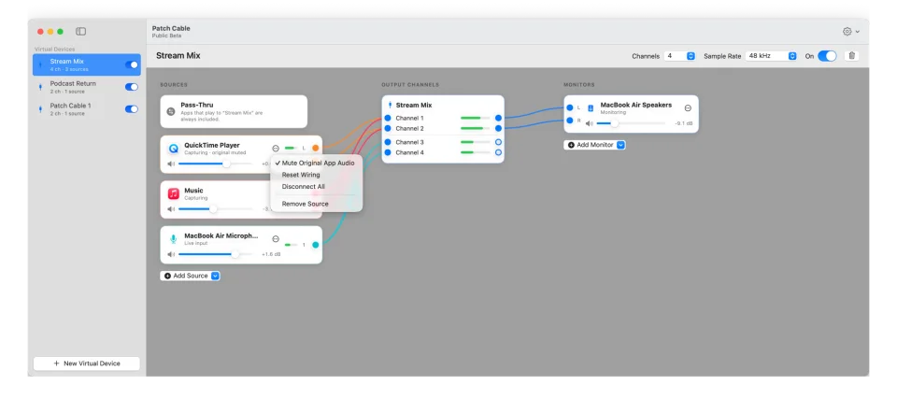
Task: Click the Pass-Thru source card
Action: click(234, 111)
